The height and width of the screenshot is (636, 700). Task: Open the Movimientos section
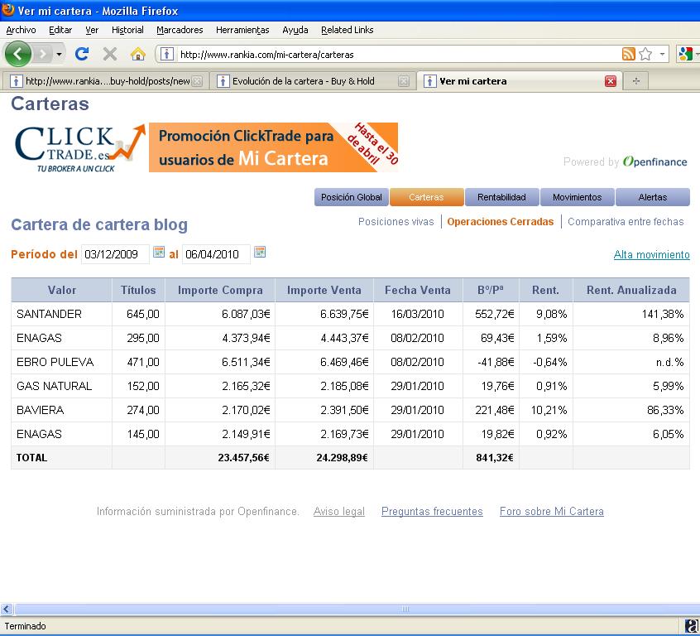pos(578,197)
